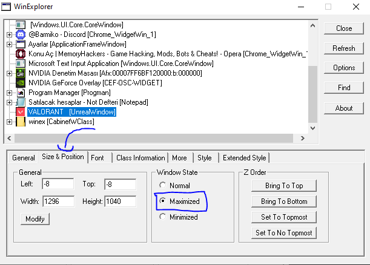Image resolution: width=370 pixels, height=265 pixels.
Task: Click the horizontal scrollbar right arrow
Action: click(303, 138)
